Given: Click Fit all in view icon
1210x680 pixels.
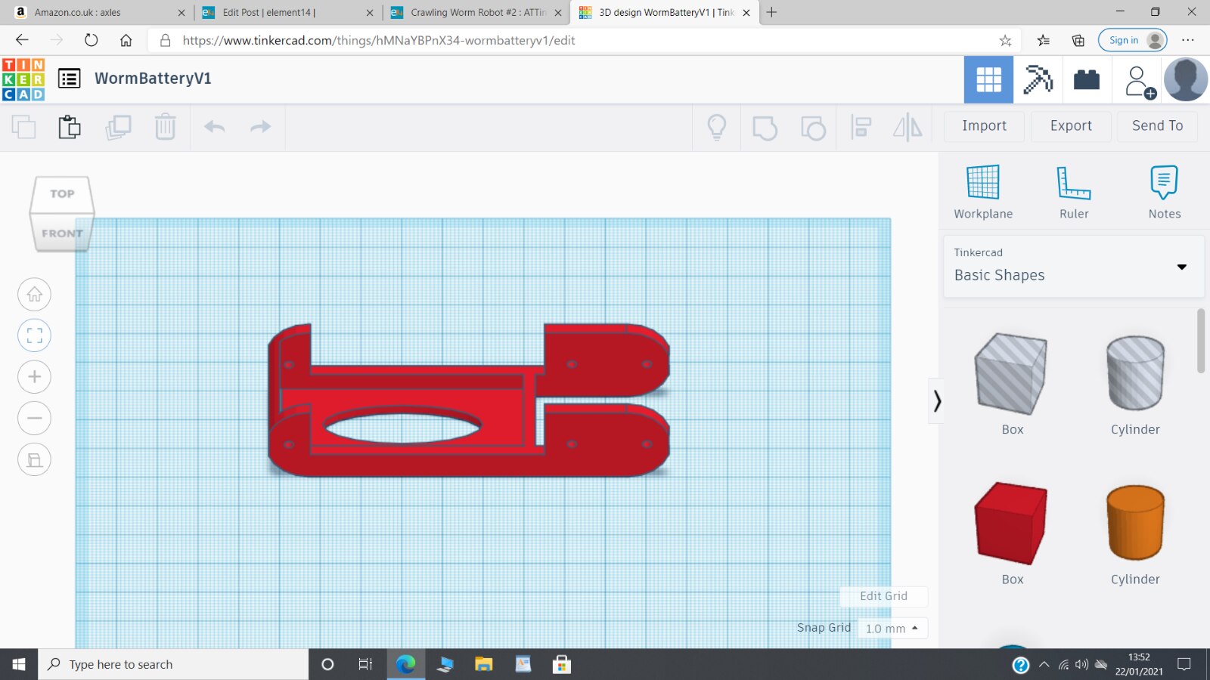Looking at the screenshot, I should (34, 335).
